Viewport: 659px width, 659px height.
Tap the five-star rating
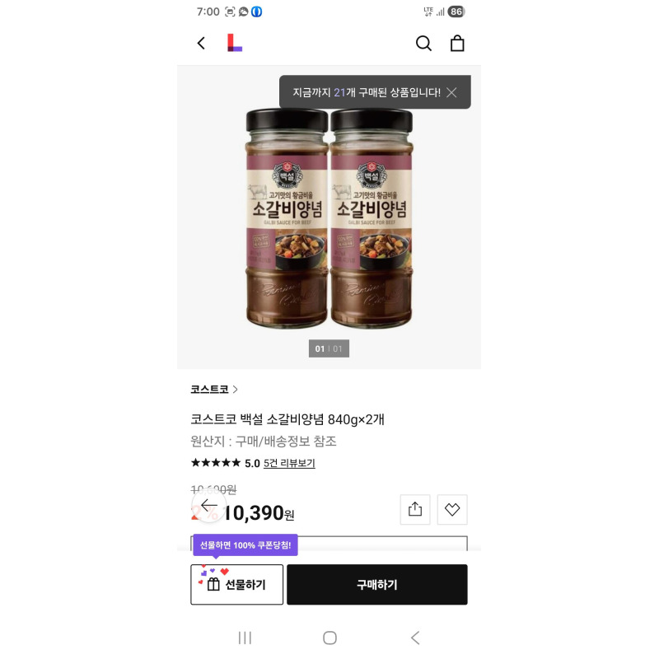pos(216,463)
